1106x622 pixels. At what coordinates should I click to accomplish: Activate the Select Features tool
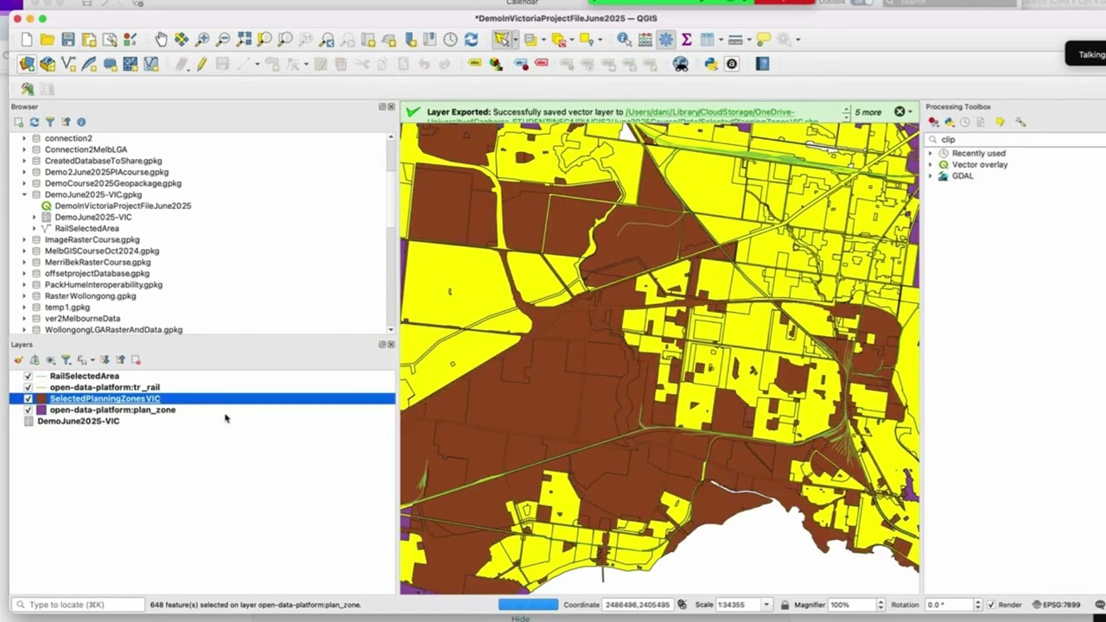pos(501,40)
